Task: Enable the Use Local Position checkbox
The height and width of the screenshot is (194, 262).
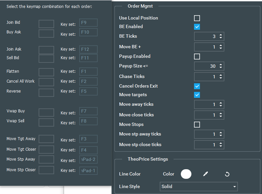Action: (197, 18)
